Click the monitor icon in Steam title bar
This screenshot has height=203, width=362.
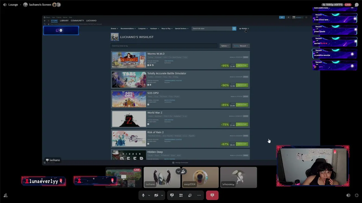click(306, 17)
